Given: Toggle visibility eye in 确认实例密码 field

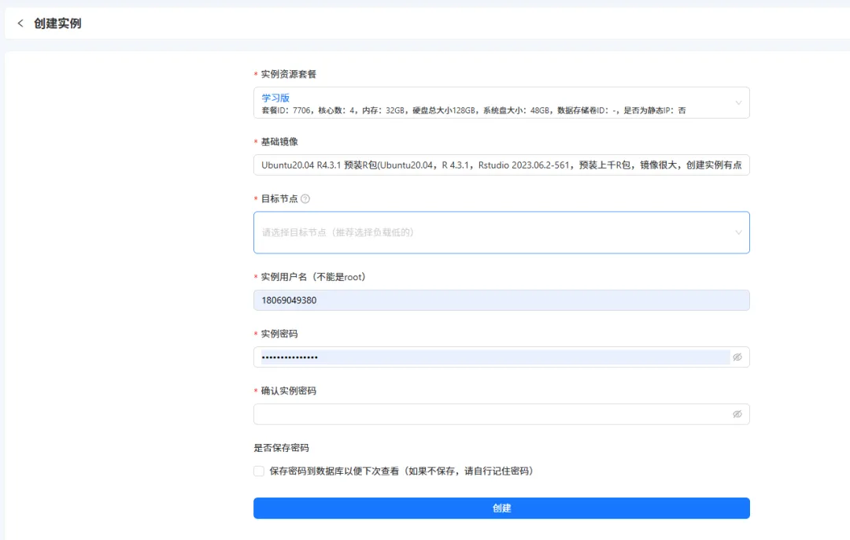Looking at the screenshot, I should (x=737, y=414).
